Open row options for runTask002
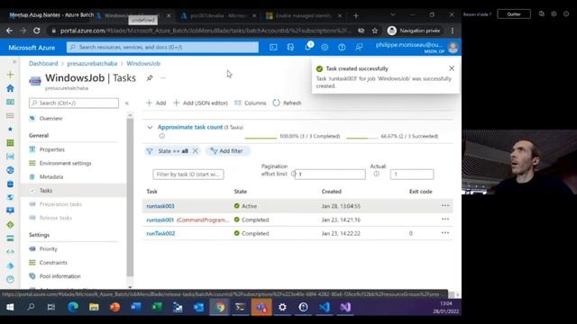This screenshot has height=324, width=577. coord(445,233)
